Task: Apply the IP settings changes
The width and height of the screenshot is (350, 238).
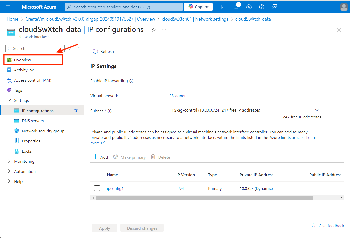Action: pyautogui.click(x=104, y=228)
